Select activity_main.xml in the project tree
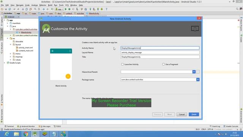 [x=25, y=48]
